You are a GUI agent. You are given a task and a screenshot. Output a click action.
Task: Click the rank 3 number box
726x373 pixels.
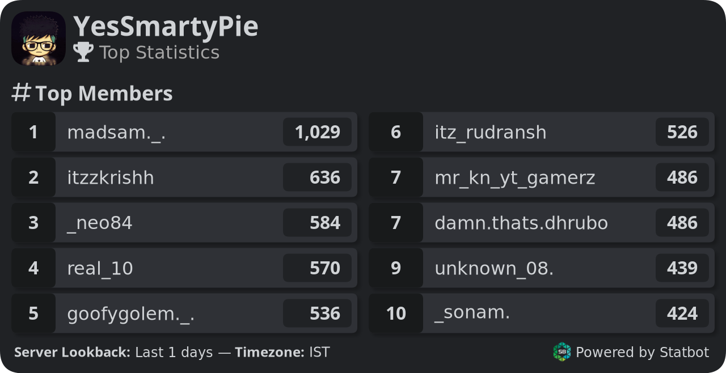[33, 223]
